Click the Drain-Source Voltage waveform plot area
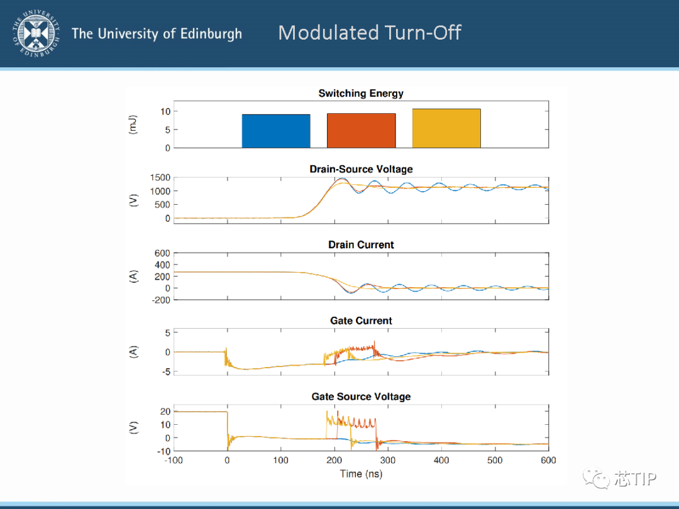679x509 pixels. click(361, 200)
